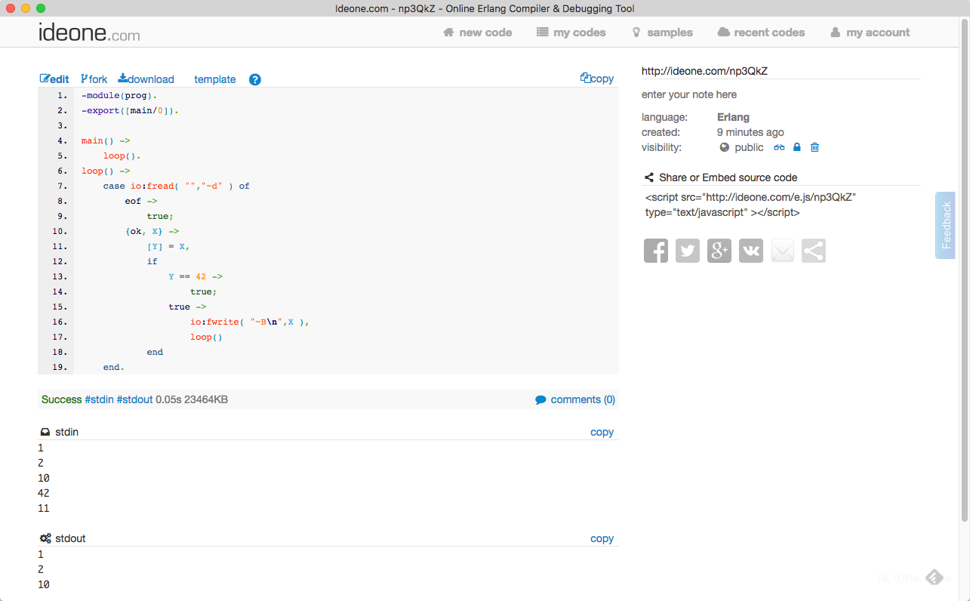Share via the VK icon
The image size is (970, 601).
751,251
